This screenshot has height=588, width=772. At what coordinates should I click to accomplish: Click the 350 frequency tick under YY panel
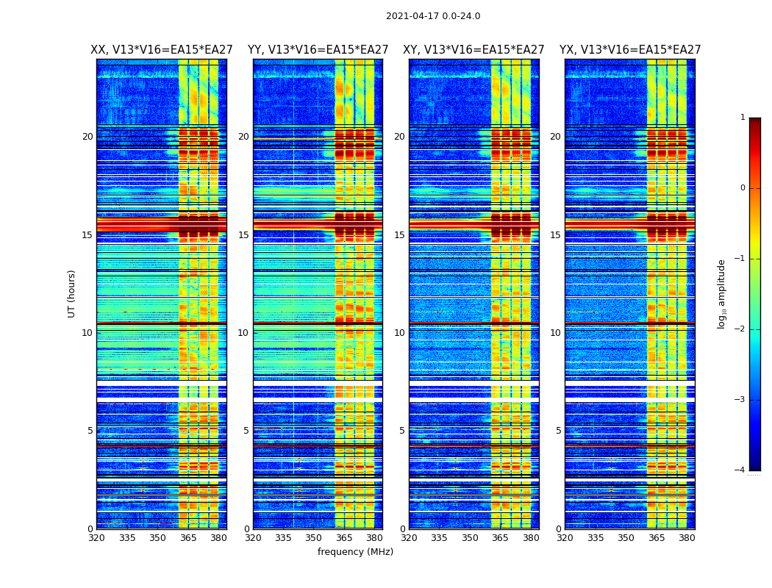click(x=314, y=538)
